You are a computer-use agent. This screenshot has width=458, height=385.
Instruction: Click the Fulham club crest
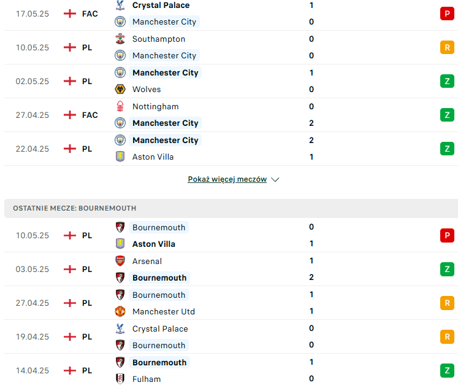[120, 379]
